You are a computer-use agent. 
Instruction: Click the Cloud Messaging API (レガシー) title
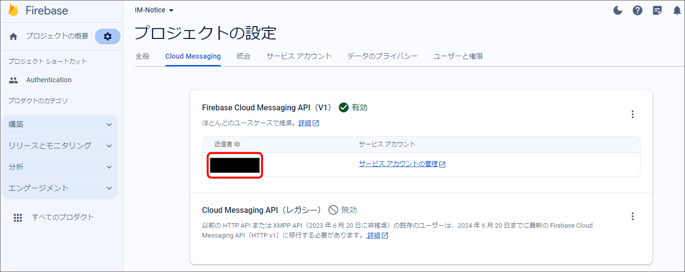(263, 210)
